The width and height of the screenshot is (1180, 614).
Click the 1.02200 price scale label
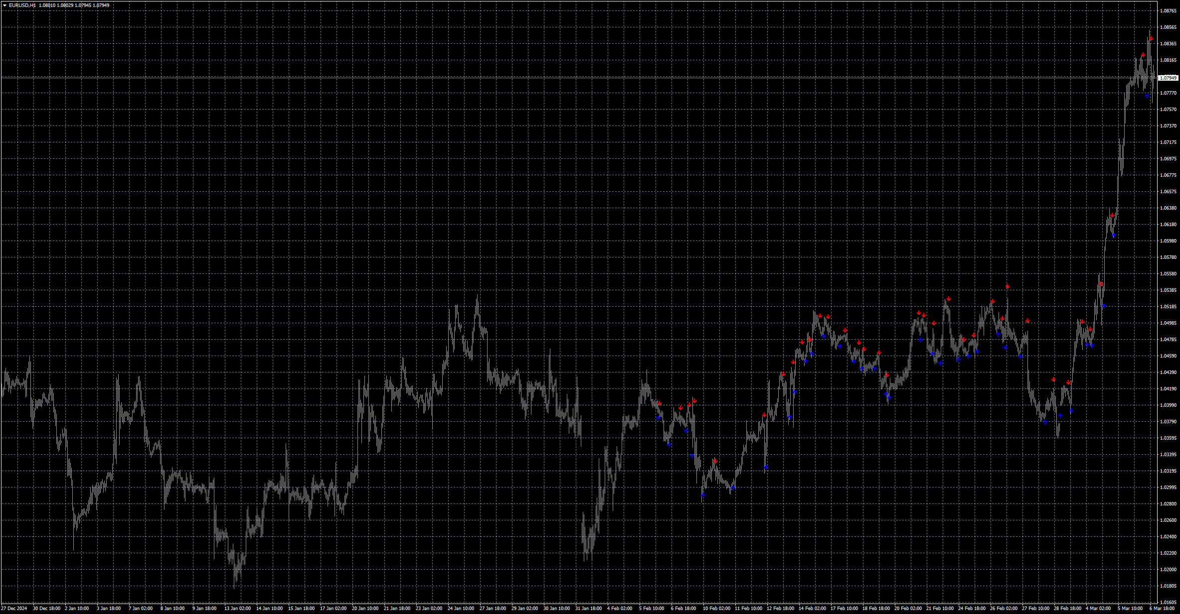[x=1168, y=553]
